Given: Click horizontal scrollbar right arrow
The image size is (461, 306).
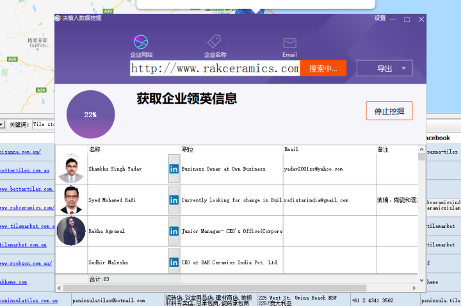Looking at the screenshot, I should pyautogui.click(x=414, y=288).
